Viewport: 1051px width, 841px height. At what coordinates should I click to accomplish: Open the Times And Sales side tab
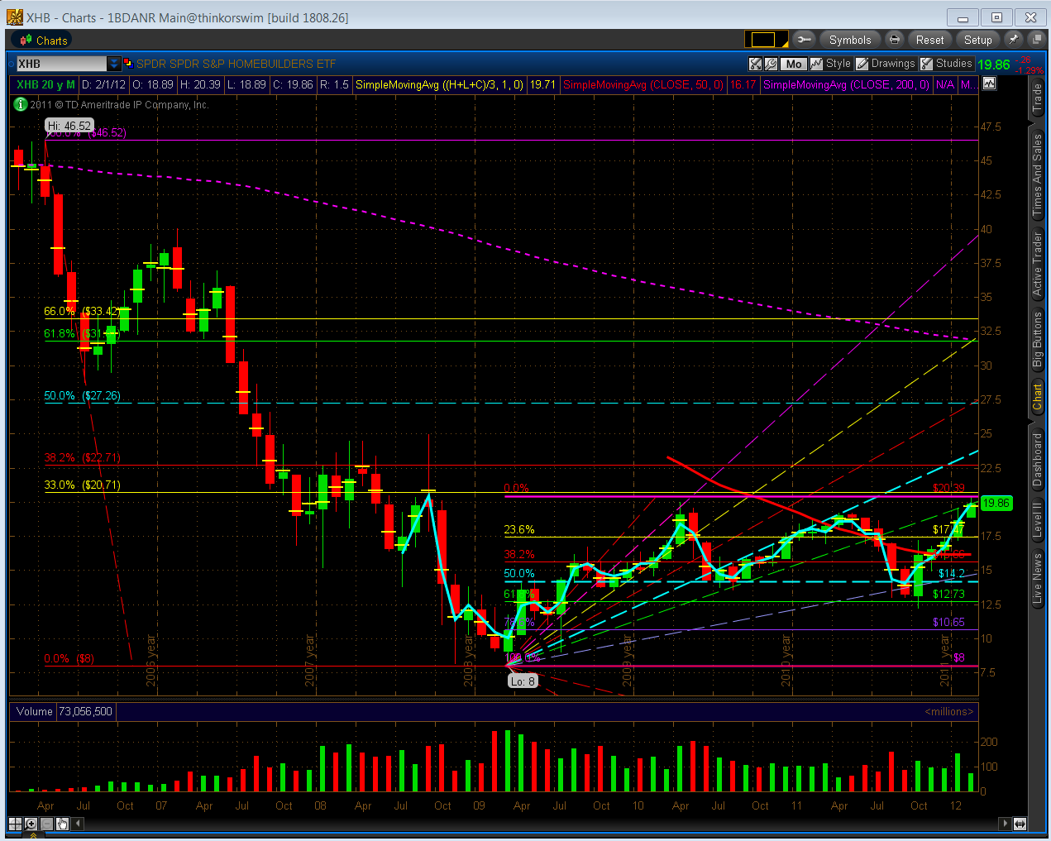pyautogui.click(x=1037, y=175)
